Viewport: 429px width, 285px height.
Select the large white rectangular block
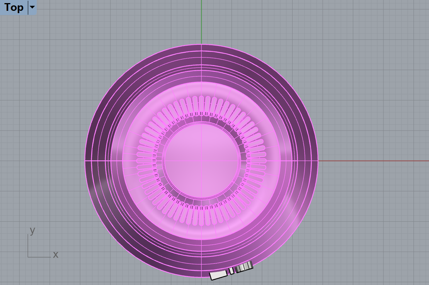(x=218, y=275)
